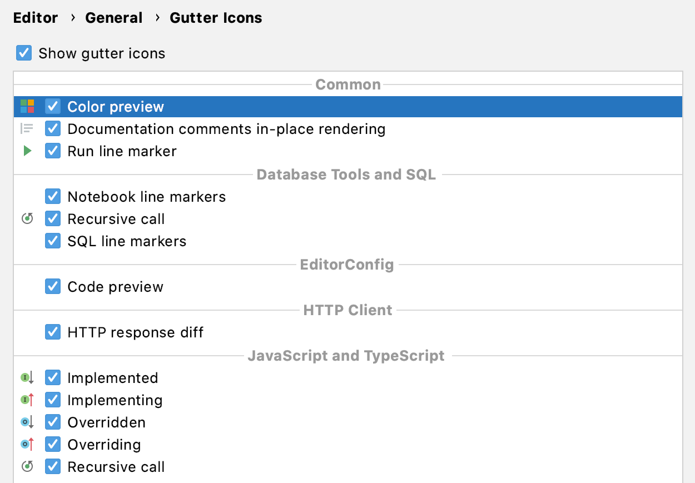The image size is (695, 483).
Task: Toggle Recursive call checkbox in Database Tools
Action: point(53,218)
